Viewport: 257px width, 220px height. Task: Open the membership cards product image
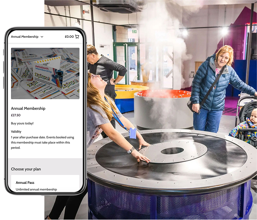click(45, 73)
